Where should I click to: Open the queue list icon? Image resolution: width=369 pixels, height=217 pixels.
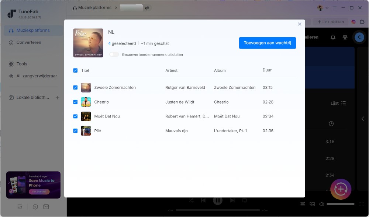coord(303,204)
